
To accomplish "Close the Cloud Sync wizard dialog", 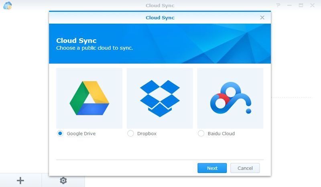I will pyautogui.click(x=262, y=18).
